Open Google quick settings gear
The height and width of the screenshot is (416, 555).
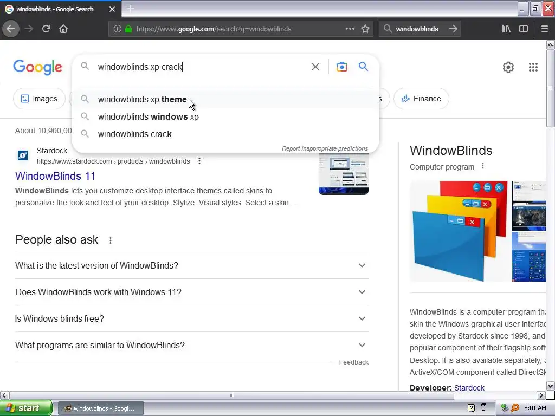click(x=508, y=67)
